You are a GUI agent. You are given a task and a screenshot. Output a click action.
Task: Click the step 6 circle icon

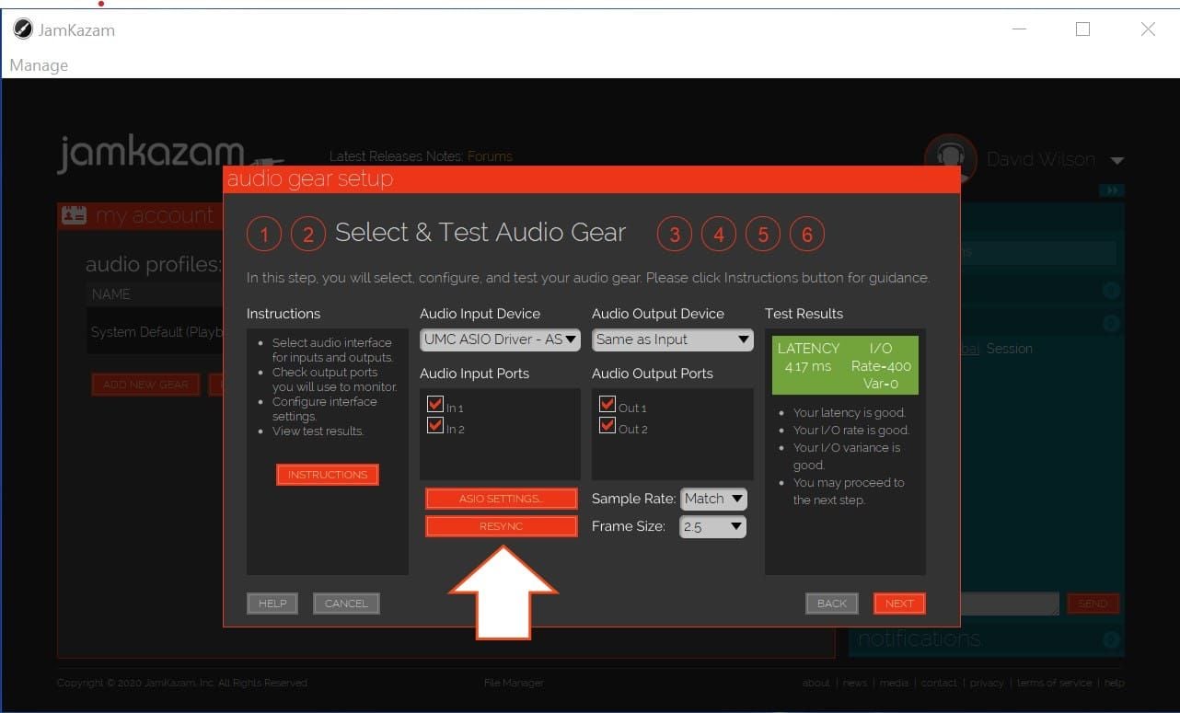807,234
